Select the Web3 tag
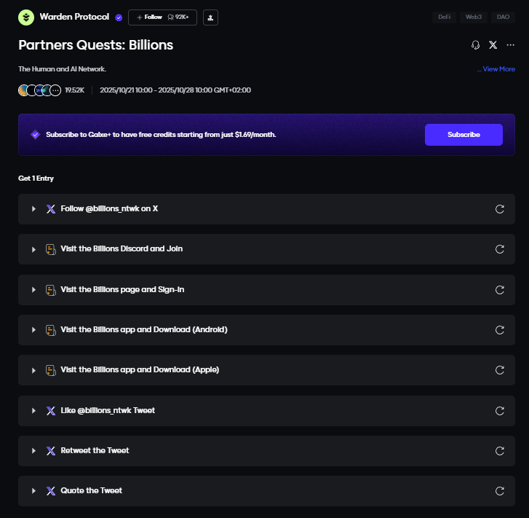Image resolution: width=529 pixels, height=518 pixels. pyautogui.click(x=474, y=17)
